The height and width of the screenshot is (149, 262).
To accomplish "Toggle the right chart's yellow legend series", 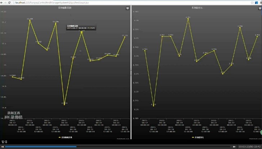I will 196,137.
